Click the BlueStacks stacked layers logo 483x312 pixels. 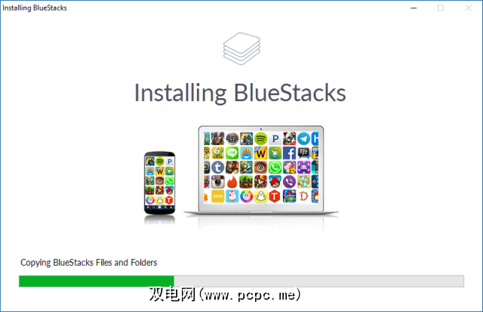(241, 48)
